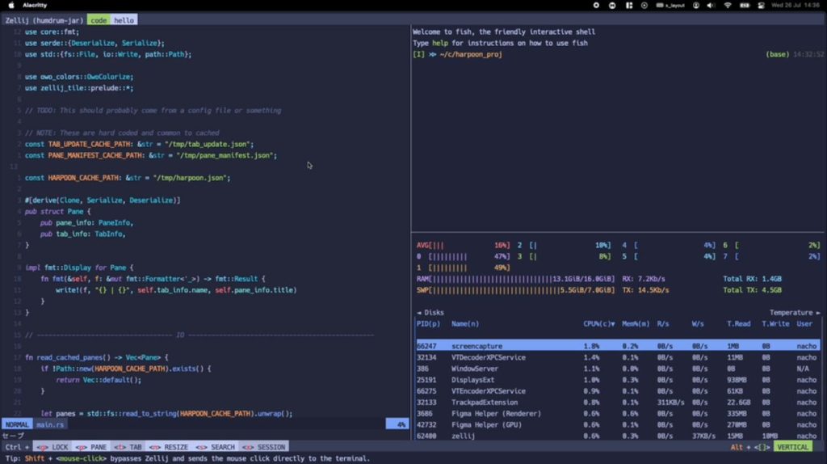Click the window layout menu bar icon
Viewport: 827px width, 464px height.
[x=628, y=6]
